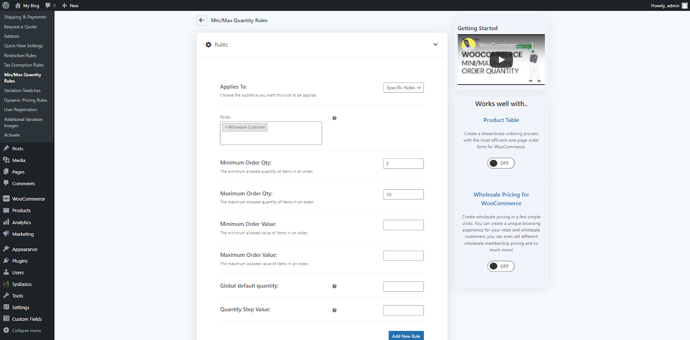Open My Blog site link
Screen dimensions: 690x340
point(27,6)
